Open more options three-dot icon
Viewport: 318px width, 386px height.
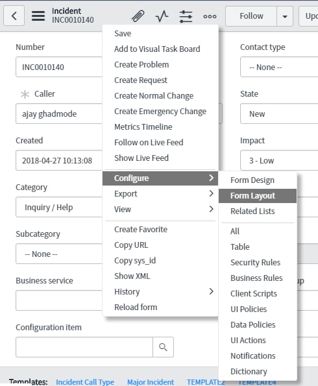click(x=210, y=16)
